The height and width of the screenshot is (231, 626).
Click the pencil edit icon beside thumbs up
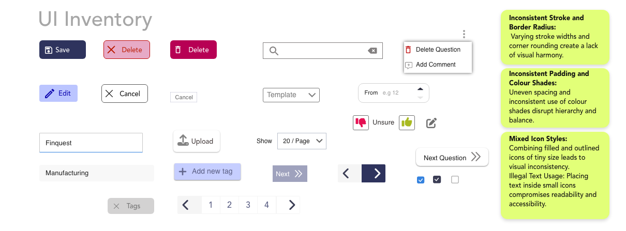point(431,123)
